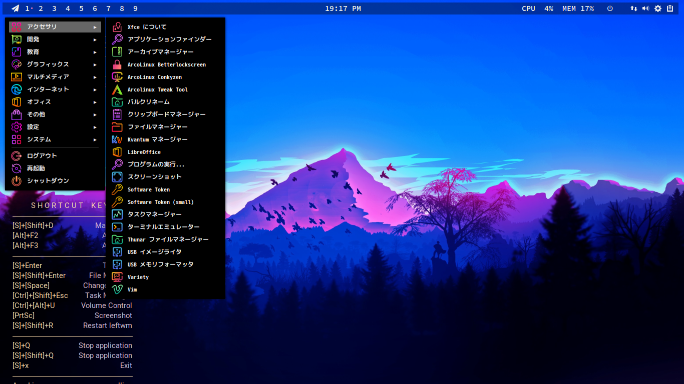Click the Restart leftwm shortcut text
This screenshot has height=384, width=684.
tap(108, 325)
